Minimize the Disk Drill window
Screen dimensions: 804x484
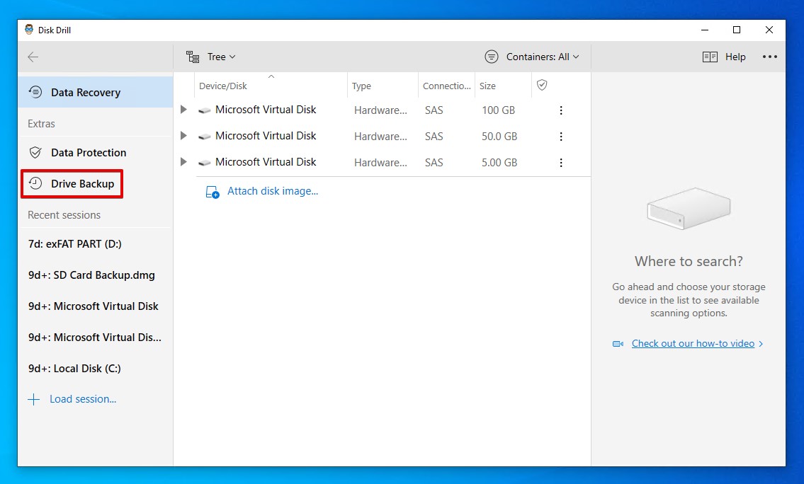click(705, 30)
